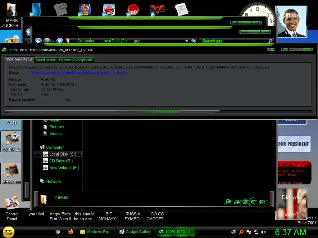
Task: Switch to the Download status tab
Action: click(x=19, y=59)
